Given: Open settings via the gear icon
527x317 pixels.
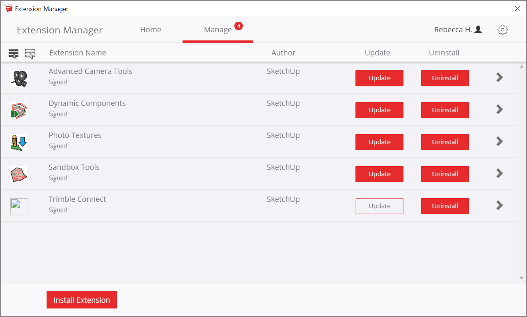Looking at the screenshot, I should (502, 30).
